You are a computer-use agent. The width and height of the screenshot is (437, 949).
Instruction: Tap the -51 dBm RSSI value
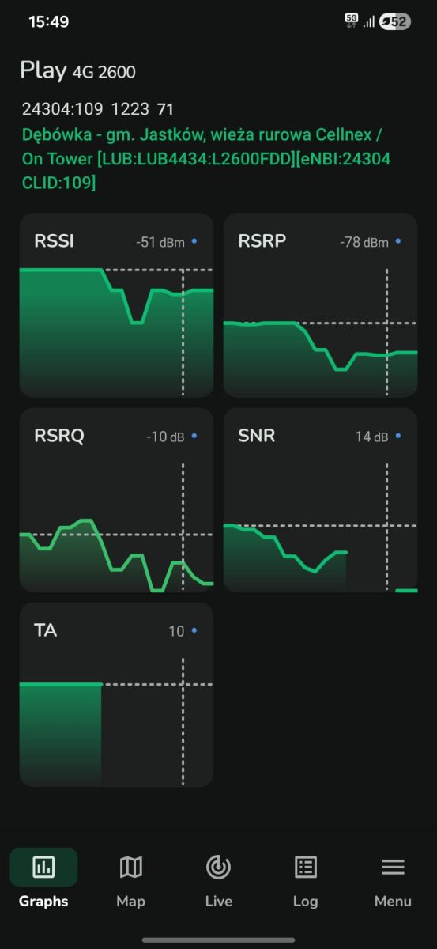pyautogui.click(x=160, y=242)
